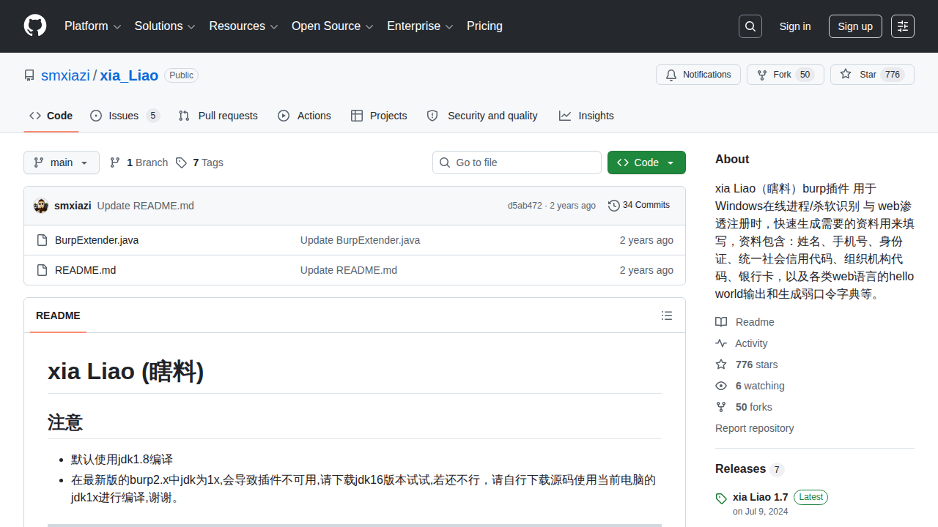This screenshot has width=938, height=527.
Task: Click the eye icon beside 6 watching
Action: [x=721, y=386]
